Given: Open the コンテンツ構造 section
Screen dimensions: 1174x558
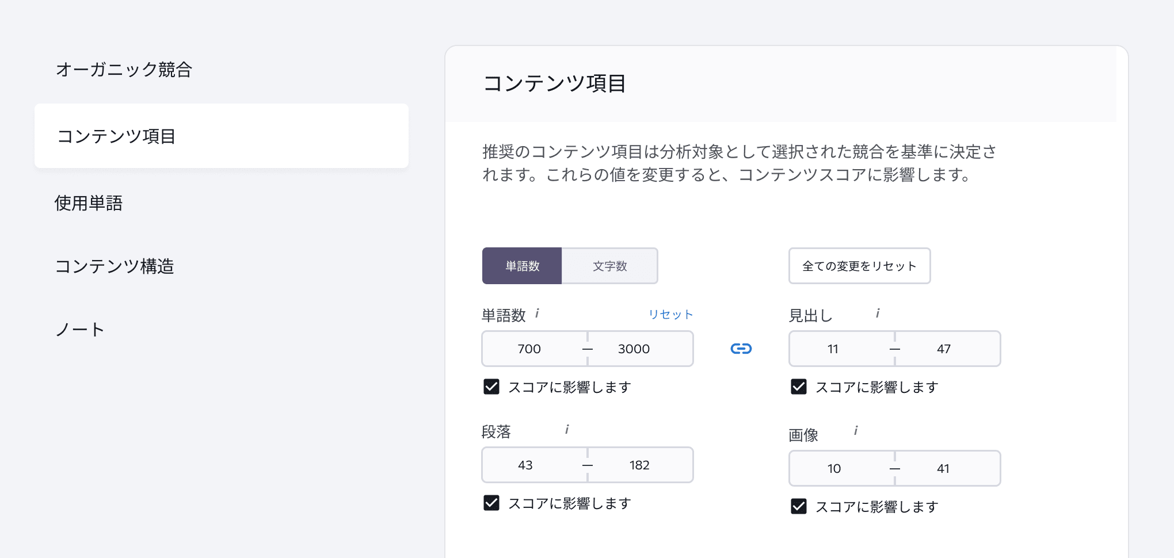Looking at the screenshot, I should pyautogui.click(x=115, y=266).
